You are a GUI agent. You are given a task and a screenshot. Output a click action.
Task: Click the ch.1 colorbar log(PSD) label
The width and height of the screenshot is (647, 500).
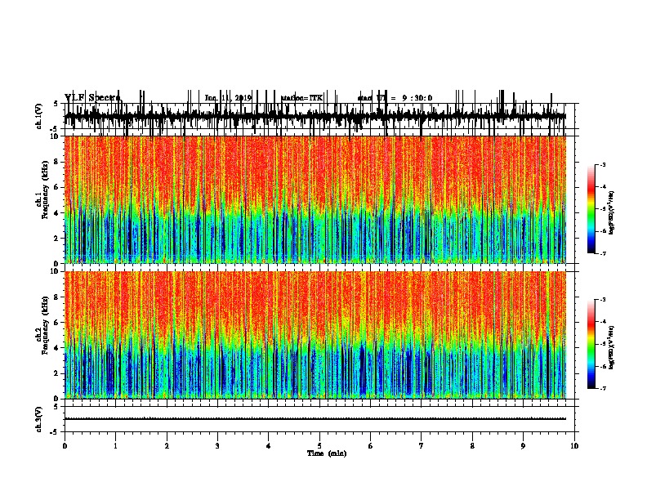pyautogui.click(x=611, y=213)
